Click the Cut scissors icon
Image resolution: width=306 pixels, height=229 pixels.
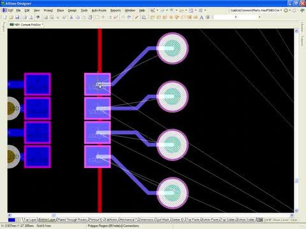[x=71, y=17]
